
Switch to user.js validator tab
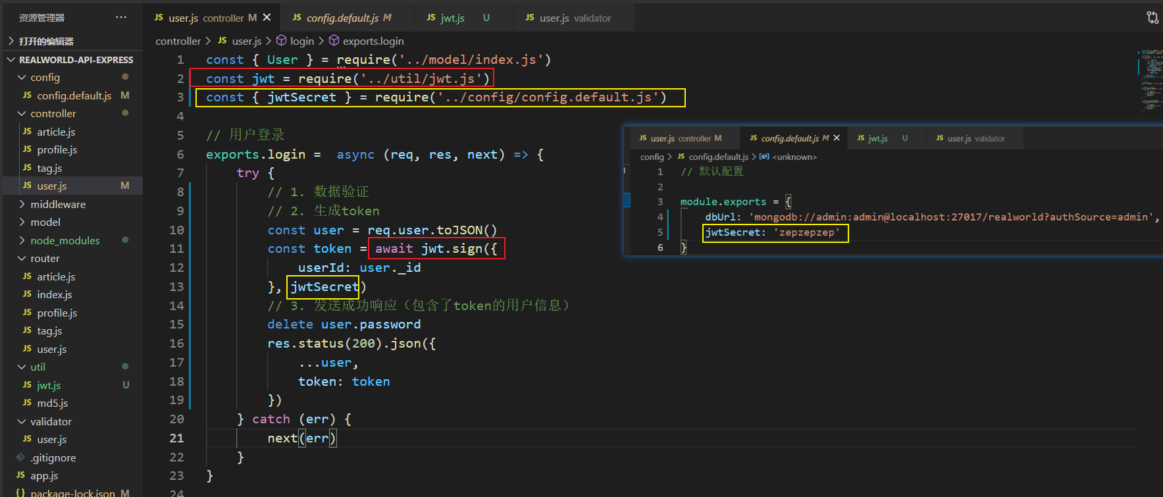tap(575, 18)
